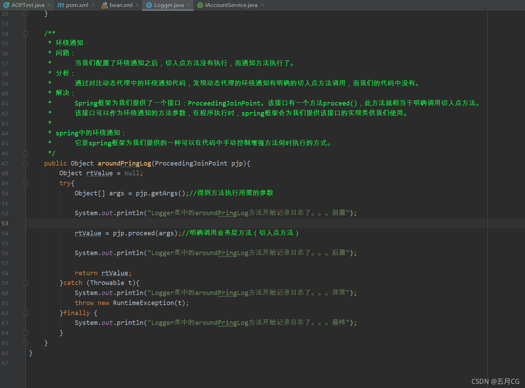Close the IAccountService.java tab
The height and width of the screenshot is (388, 525).
tap(262, 5)
